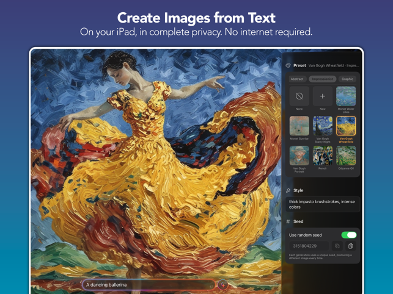Add a New preset with plus tile
This screenshot has height=294, width=393.
pos(323,96)
